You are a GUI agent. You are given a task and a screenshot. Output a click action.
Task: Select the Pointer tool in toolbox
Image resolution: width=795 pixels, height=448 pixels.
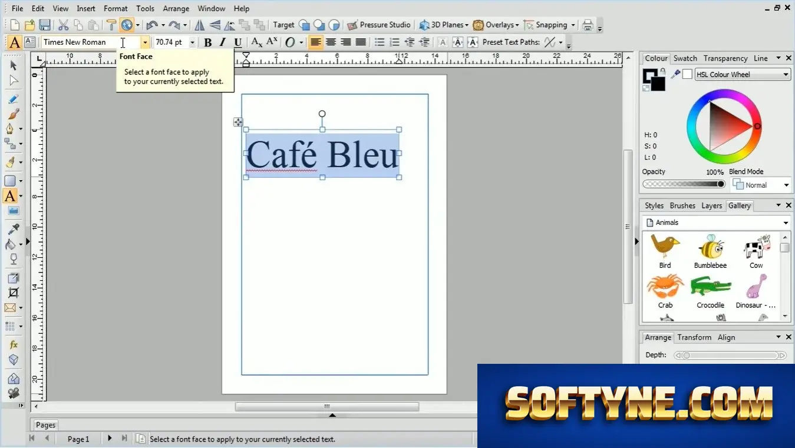click(14, 65)
